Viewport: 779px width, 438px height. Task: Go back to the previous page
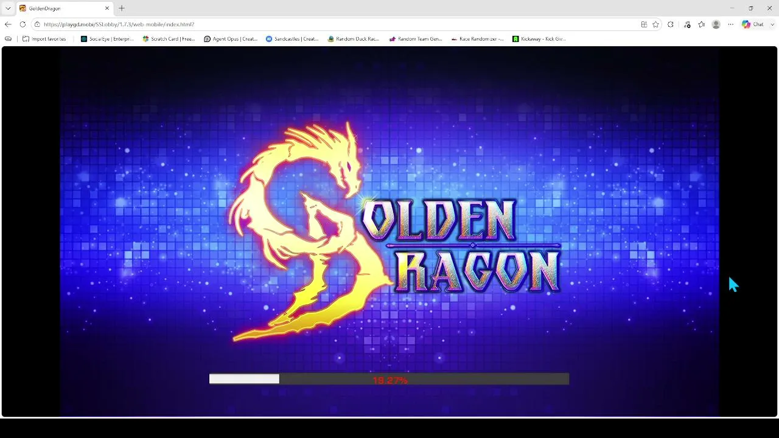8,24
